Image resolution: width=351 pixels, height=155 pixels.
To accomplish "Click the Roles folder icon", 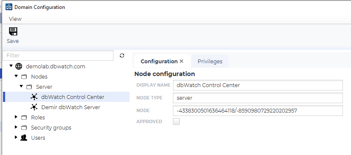I will [24, 118].
